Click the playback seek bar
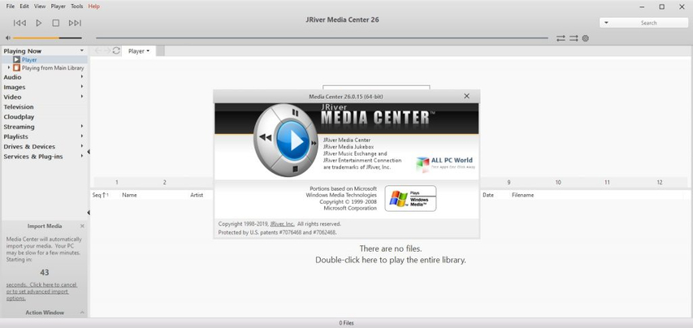Image resolution: width=693 pixels, height=328 pixels. pos(322,38)
